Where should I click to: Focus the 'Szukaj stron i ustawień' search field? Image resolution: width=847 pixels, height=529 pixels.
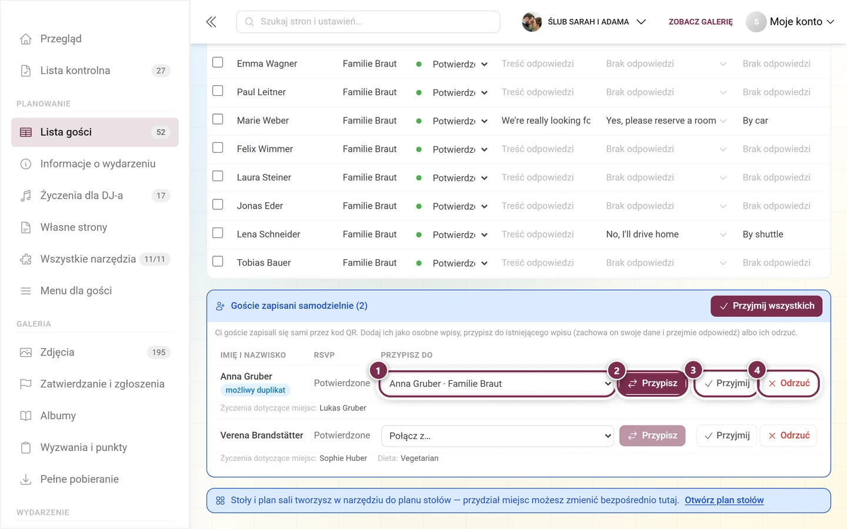pos(368,22)
